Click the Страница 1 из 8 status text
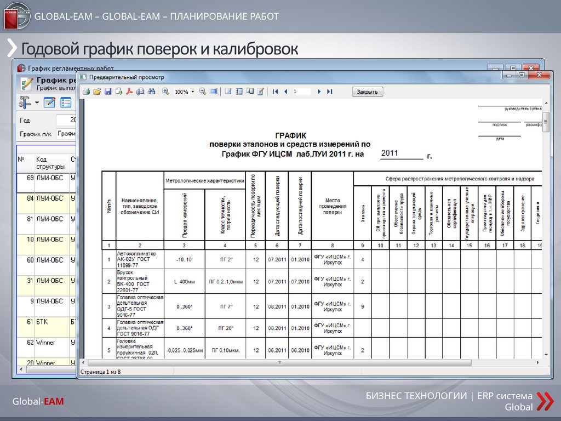561x421 pixels. tap(101, 372)
